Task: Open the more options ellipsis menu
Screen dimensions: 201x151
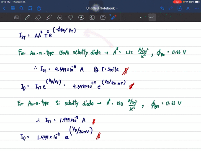Action: coord(197,8)
